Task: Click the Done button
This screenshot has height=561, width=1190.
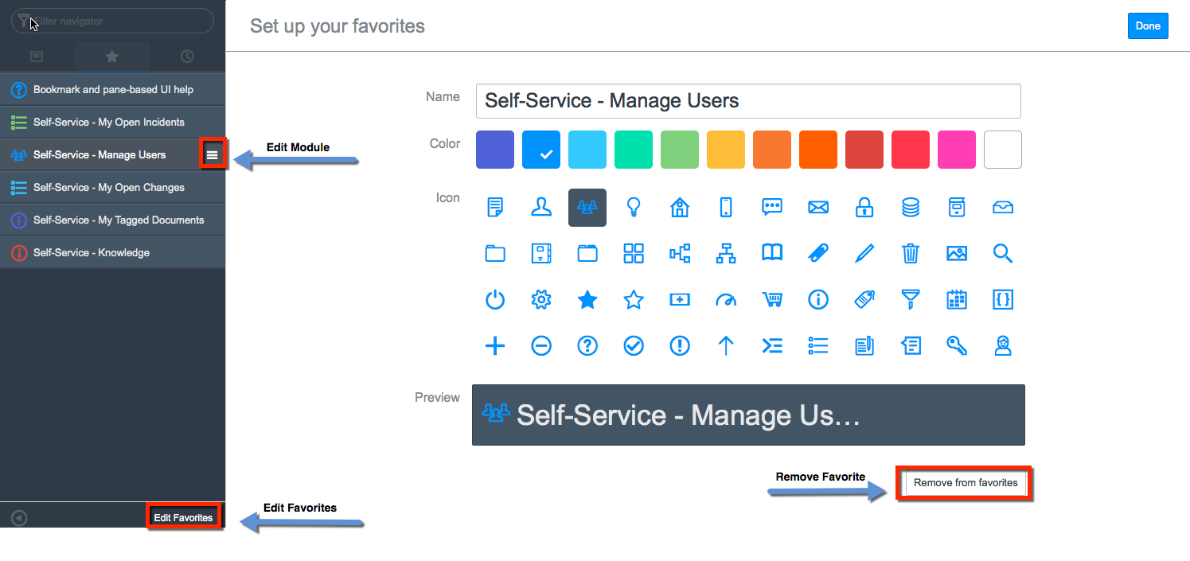Action: coord(1148,26)
